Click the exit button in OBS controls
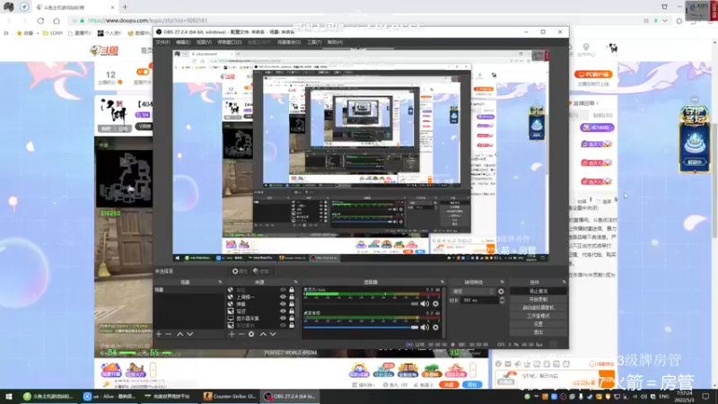 tap(538, 332)
